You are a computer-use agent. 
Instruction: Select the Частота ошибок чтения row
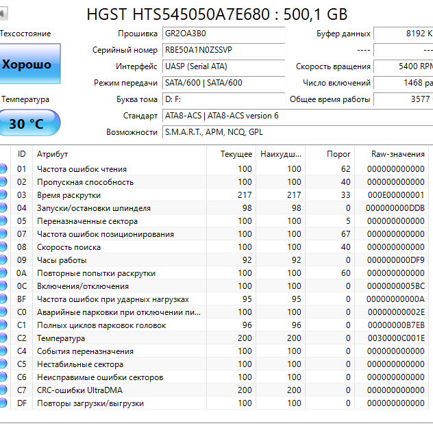point(214,168)
